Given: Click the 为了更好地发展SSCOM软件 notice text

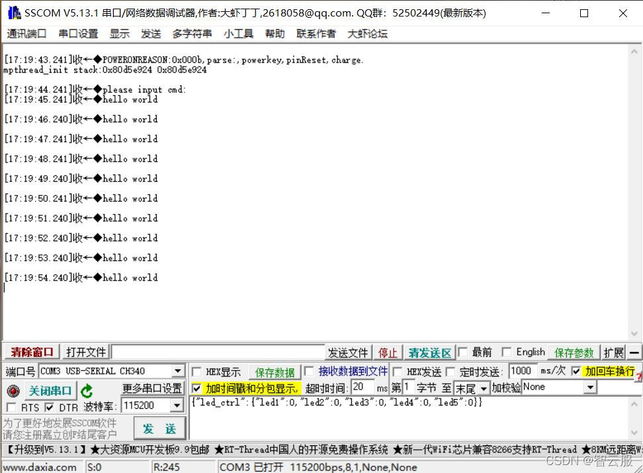Looking at the screenshot, I should pyautogui.click(x=60, y=423).
